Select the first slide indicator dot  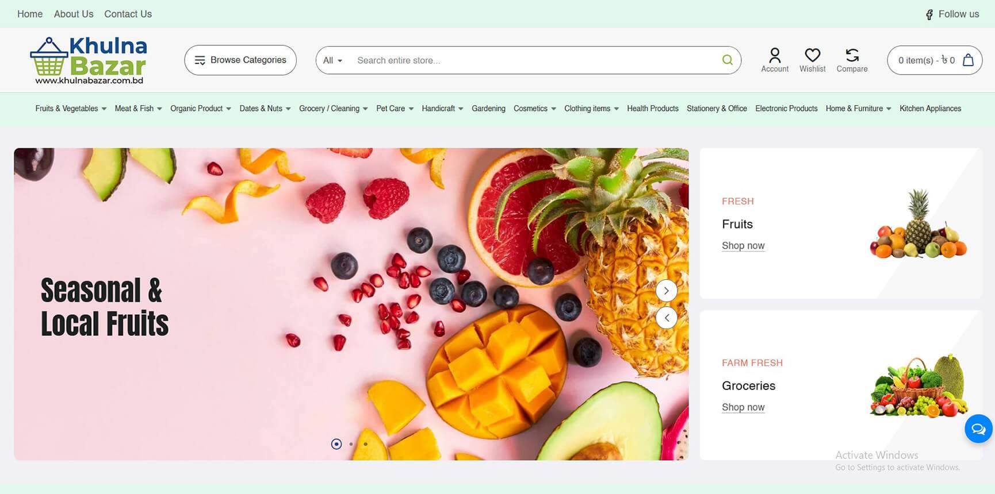pos(336,444)
